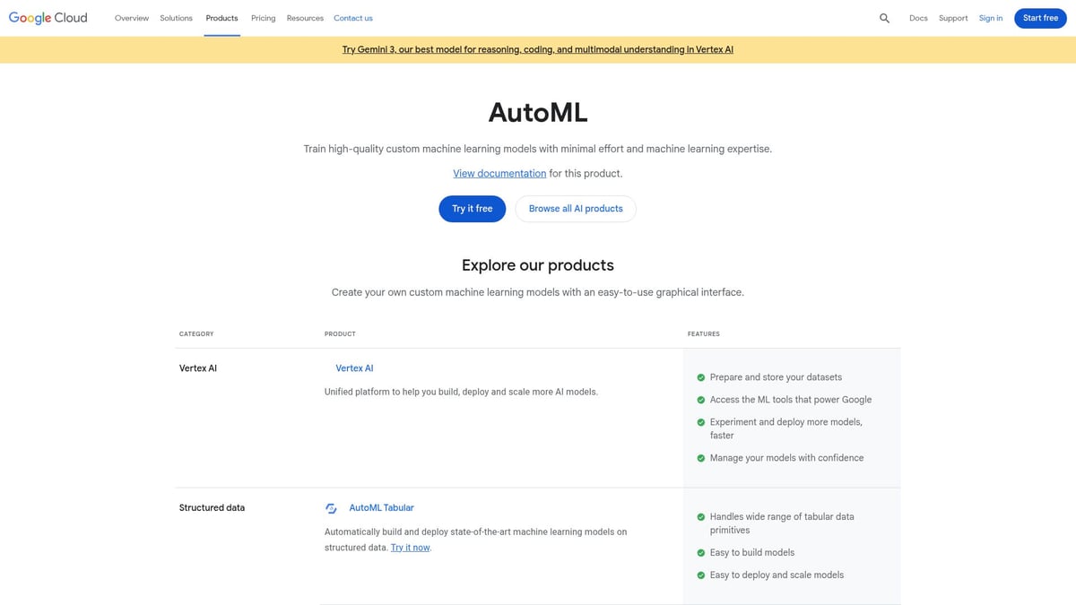Expand the Products navigation menu
1076x605 pixels.
pos(221,18)
